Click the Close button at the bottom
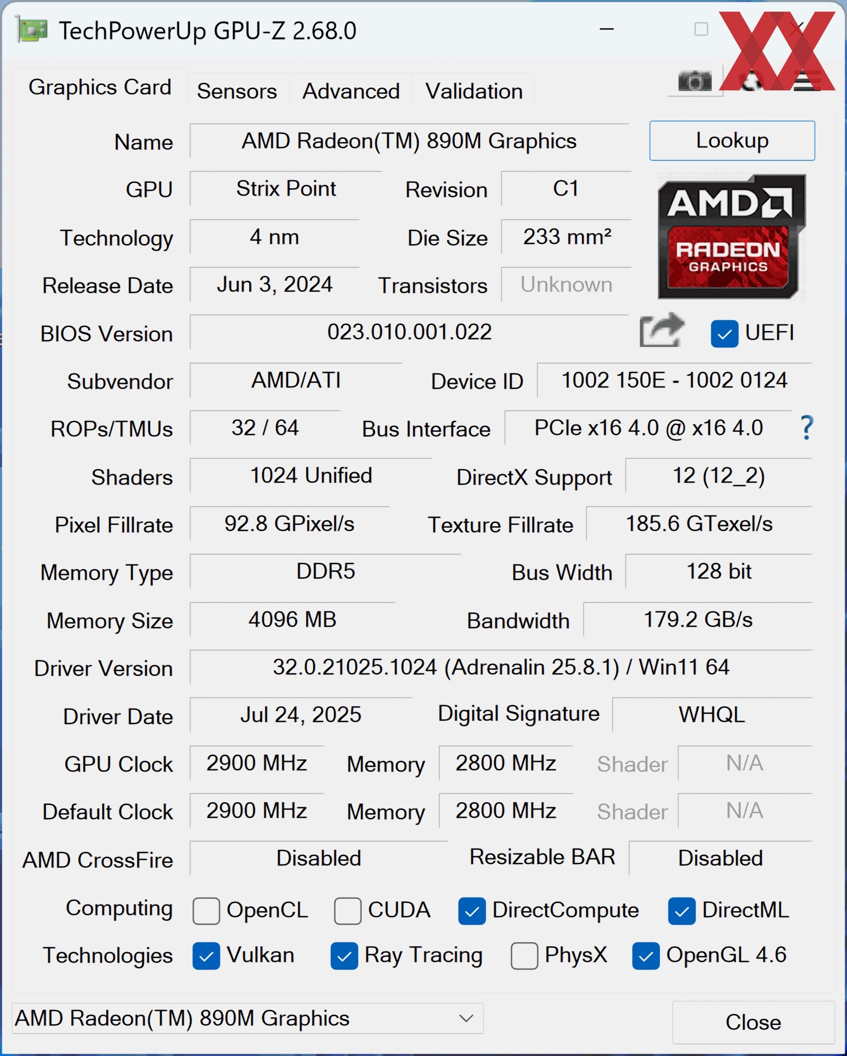Screen dimensions: 847x1056 coord(753,1022)
